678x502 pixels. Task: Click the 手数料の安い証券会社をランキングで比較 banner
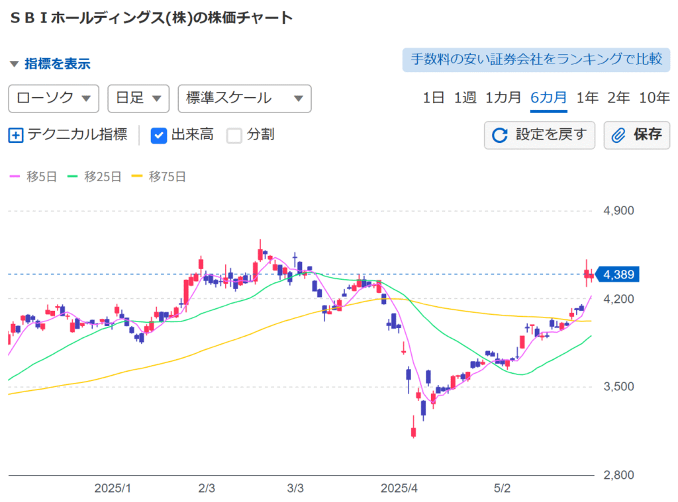click(x=536, y=60)
